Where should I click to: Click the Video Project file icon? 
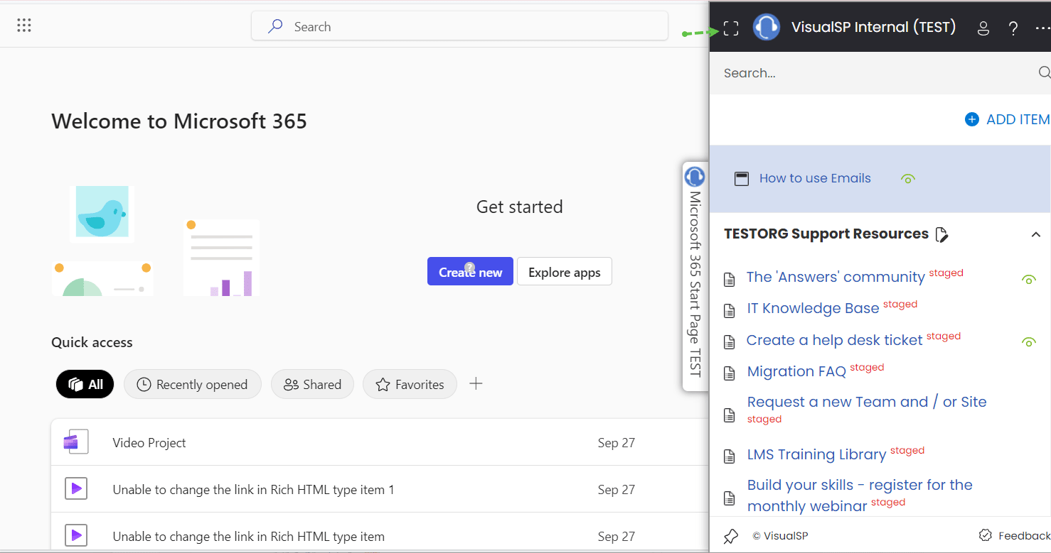(75, 442)
